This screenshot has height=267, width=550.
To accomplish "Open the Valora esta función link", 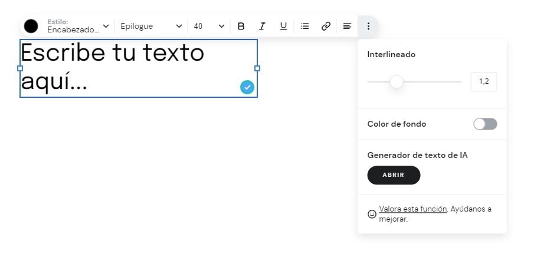I will pos(413,209).
